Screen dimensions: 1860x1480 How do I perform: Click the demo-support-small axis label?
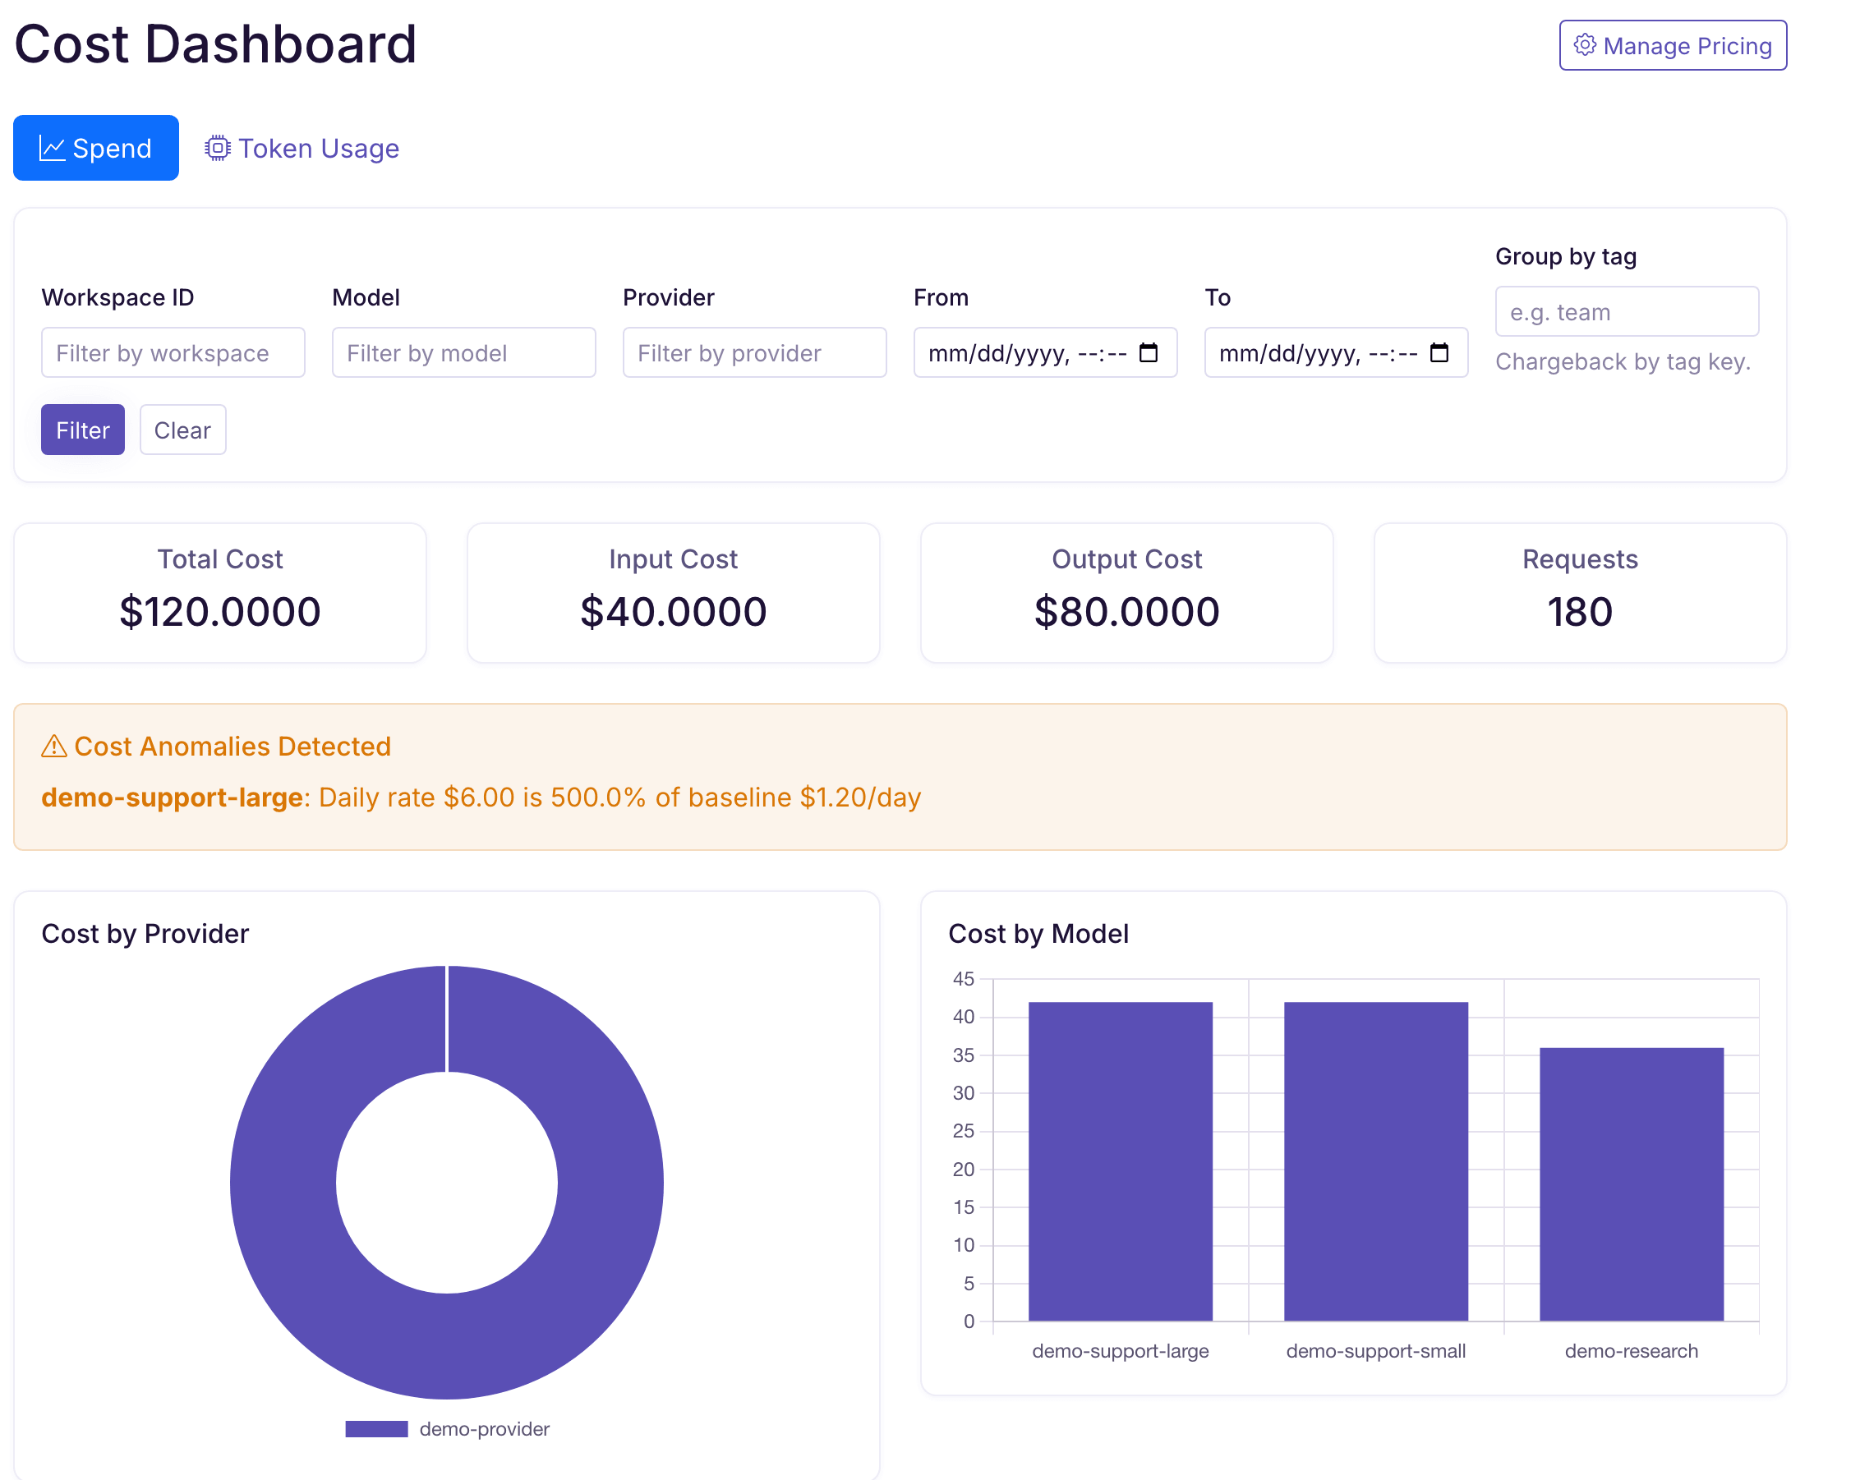tap(1376, 1350)
